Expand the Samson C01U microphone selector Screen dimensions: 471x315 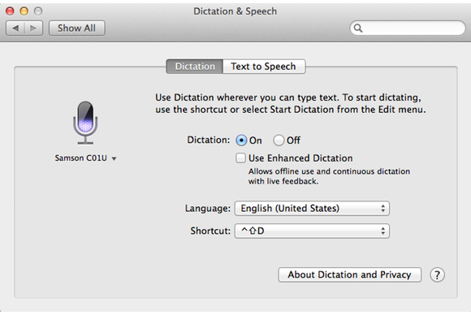pyautogui.click(x=85, y=158)
